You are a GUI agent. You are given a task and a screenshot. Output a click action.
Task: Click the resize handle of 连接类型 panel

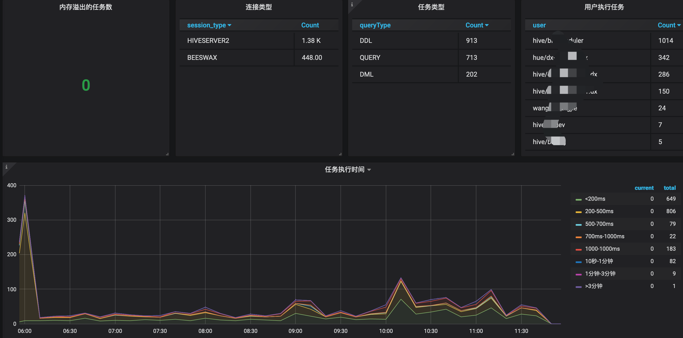(340, 154)
